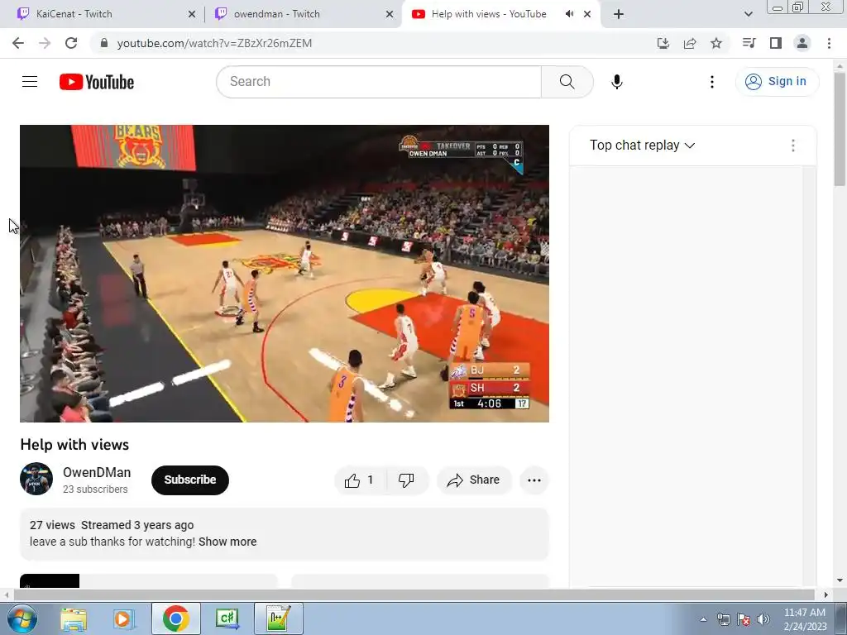Viewport: 847px width, 635px height.
Task: Install app download icon in address bar
Action: pyautogui.click(x=663, y=43)
